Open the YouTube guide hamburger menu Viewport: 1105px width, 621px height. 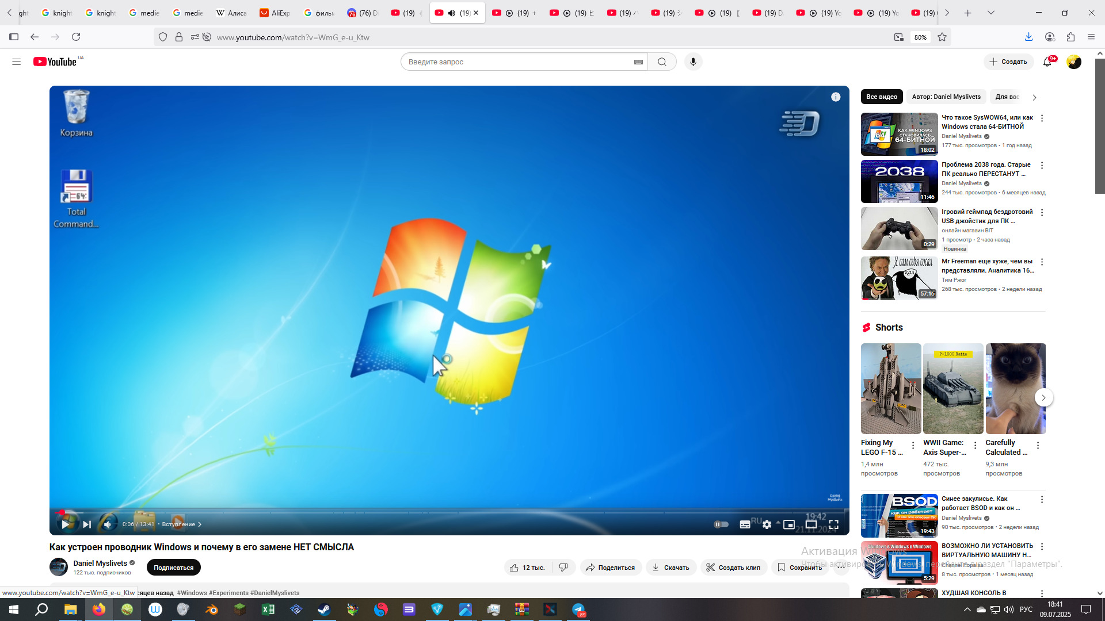pyautogui.click(x=16, y=62)
